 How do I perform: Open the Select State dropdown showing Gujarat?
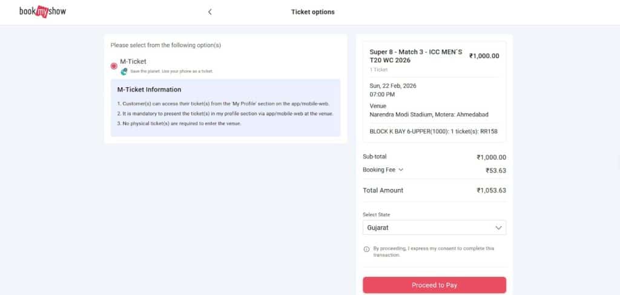point(434,228)
